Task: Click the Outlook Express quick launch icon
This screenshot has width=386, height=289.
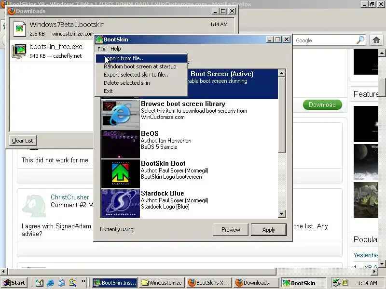Action: click(61, 283)
